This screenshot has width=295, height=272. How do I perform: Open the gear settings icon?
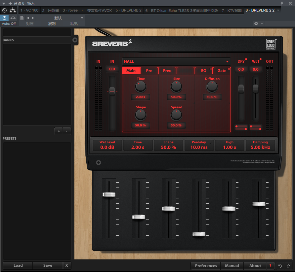coord(256,23)
